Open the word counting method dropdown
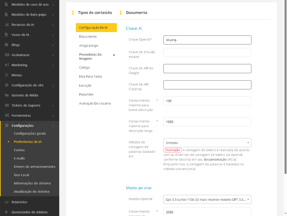This screenshot has width=287, height=216. 207,143
